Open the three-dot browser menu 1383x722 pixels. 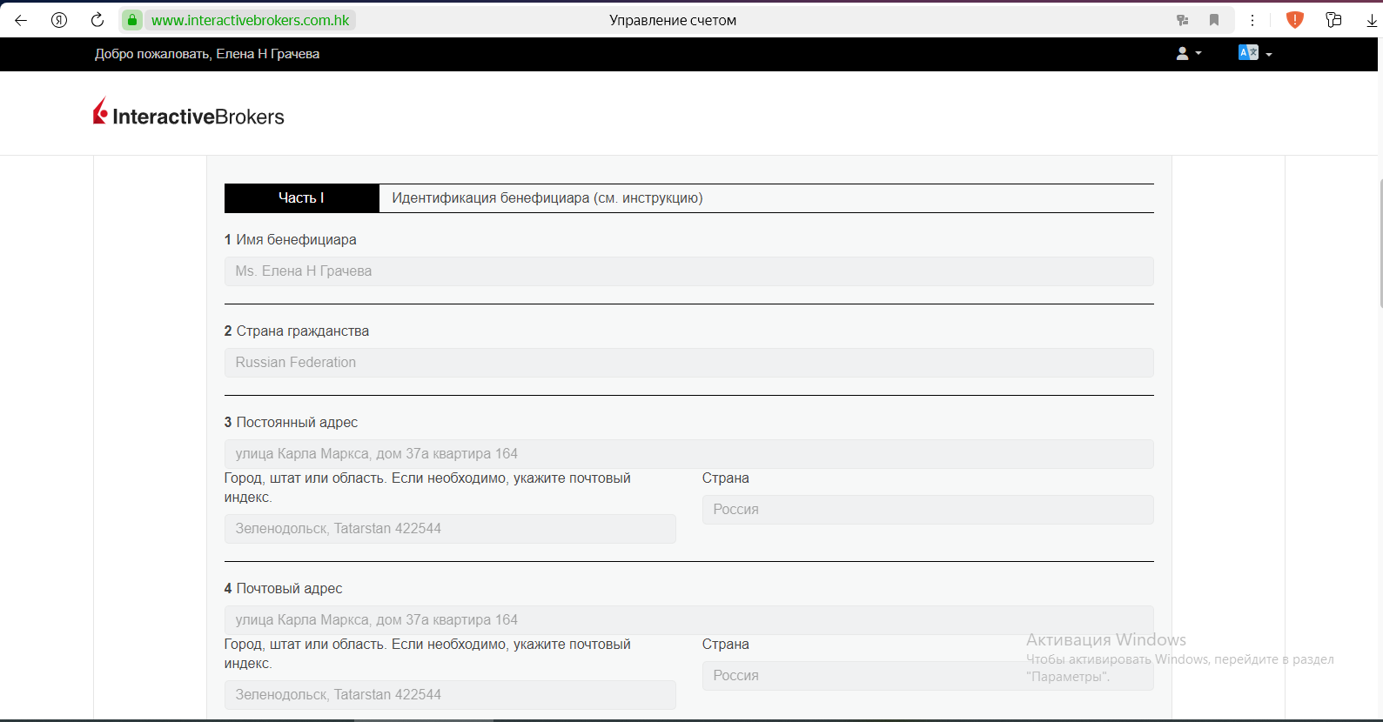click(x=1252, y=20)
